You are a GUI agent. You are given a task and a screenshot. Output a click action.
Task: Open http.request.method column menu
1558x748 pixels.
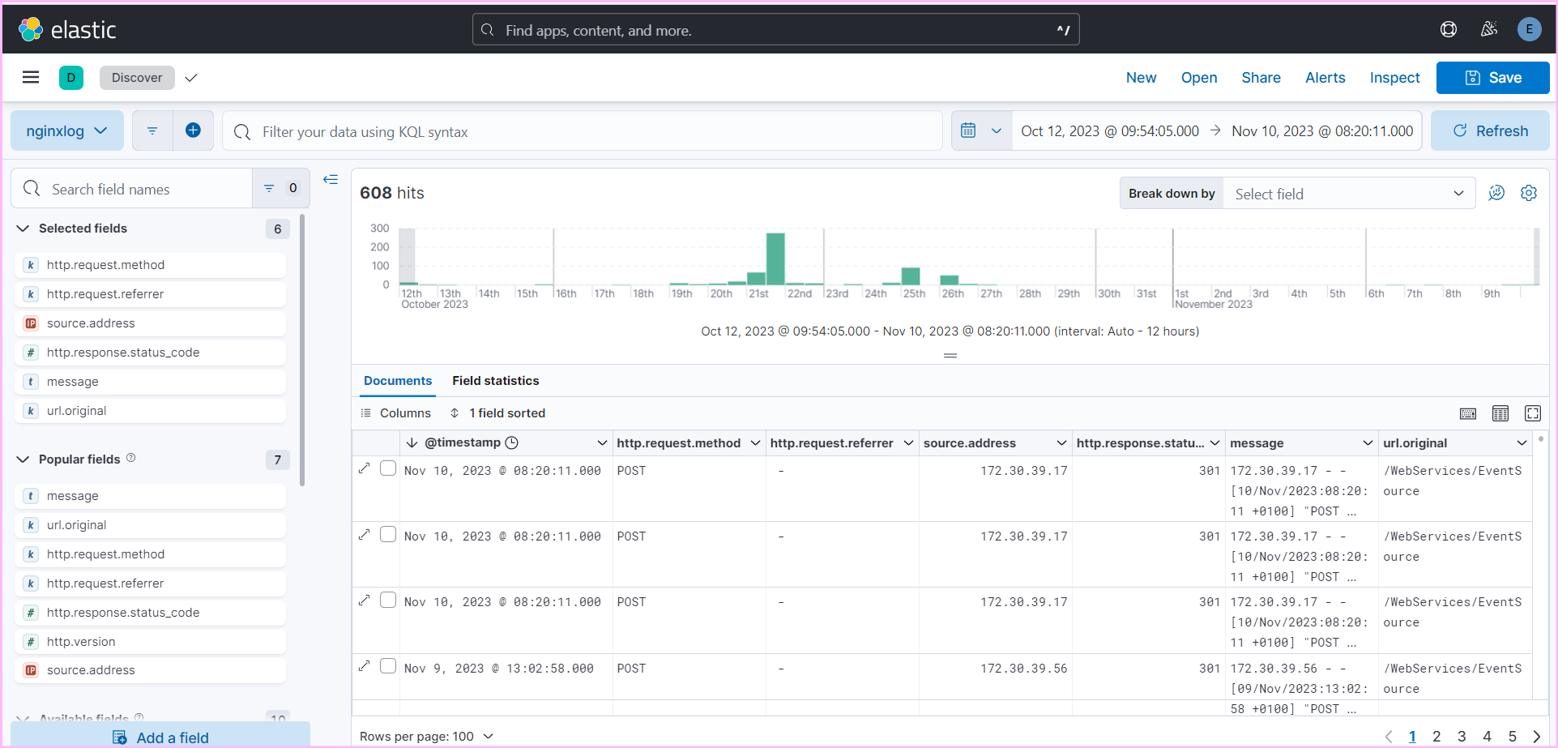(x=755, y=442)
